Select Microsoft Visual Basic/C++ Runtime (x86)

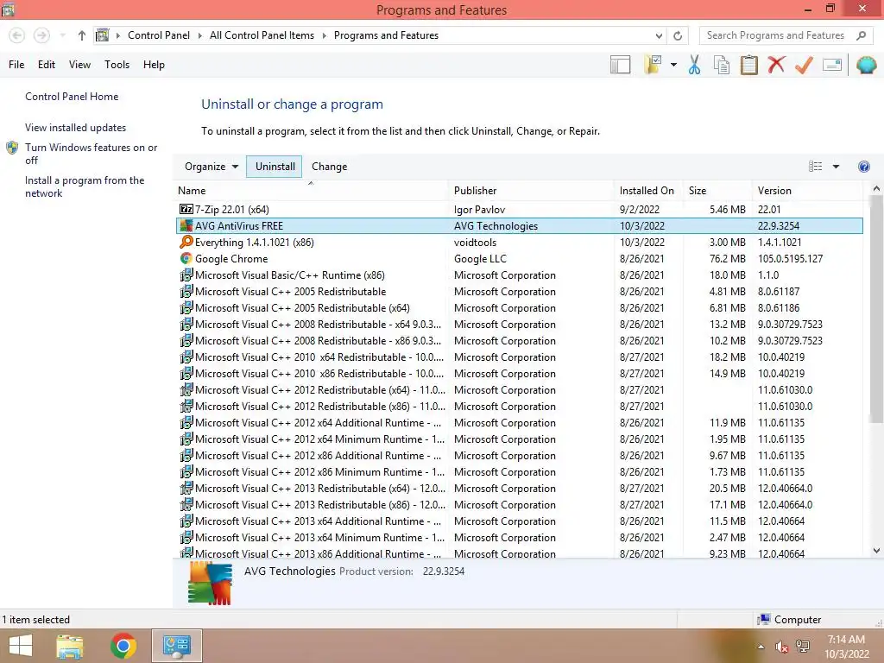519,275
